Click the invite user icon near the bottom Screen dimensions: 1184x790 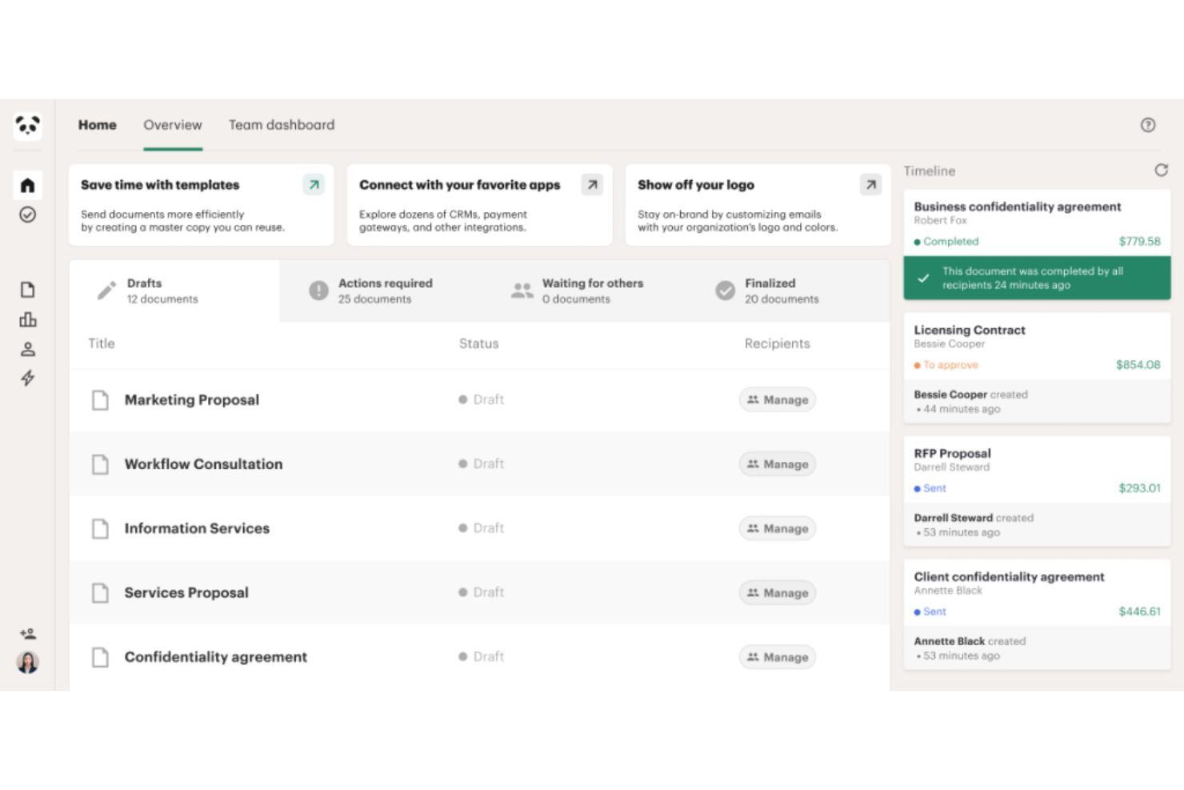tap(27, 632)
